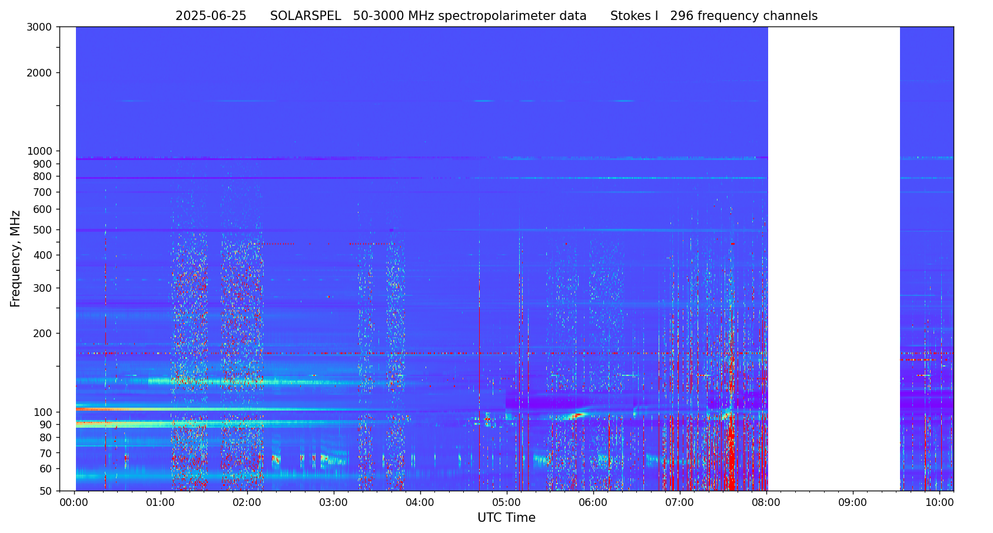Click "SOLARSPEL" in the plot title

[x=305, y=16]
